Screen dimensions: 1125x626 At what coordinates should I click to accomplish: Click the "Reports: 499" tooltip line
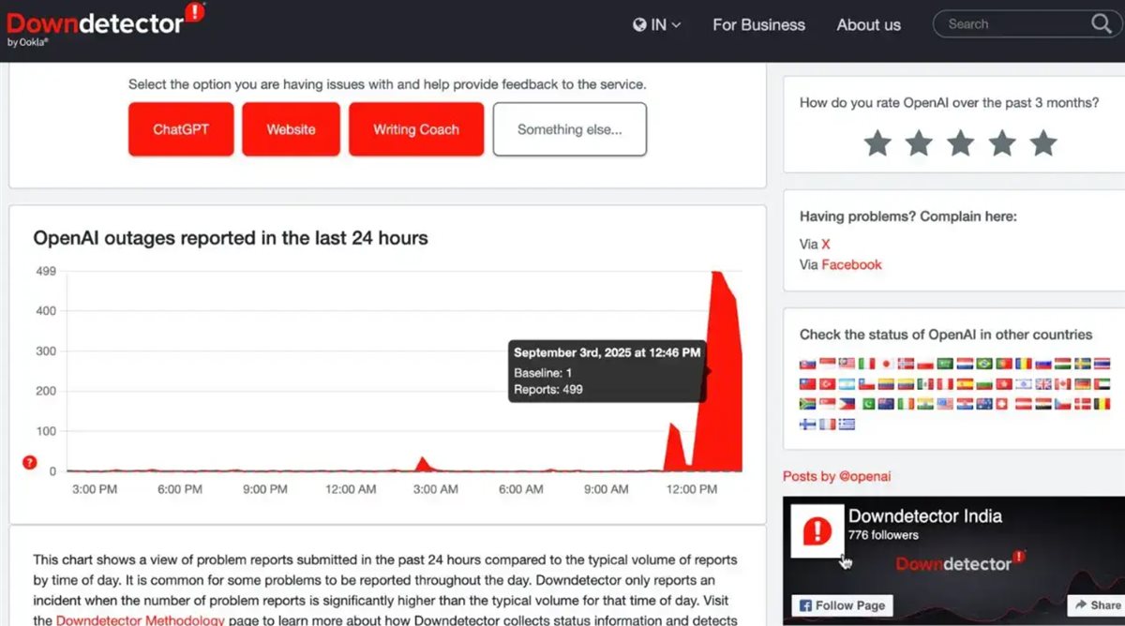548,389
